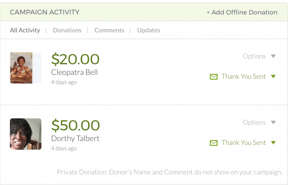Click the 4 days ago timestamp under Cleopatra Bell

point(64,82)
